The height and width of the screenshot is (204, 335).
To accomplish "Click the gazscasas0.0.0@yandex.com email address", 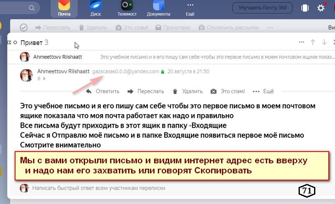I will tap(126, 71).
